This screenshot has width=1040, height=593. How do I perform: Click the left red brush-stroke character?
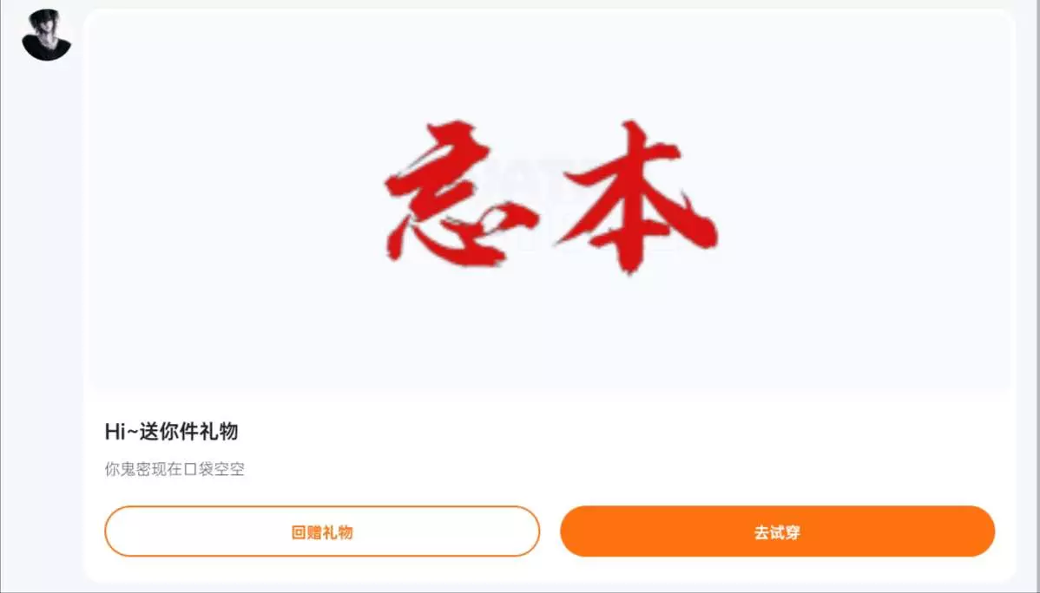click(x=459, y=195)
